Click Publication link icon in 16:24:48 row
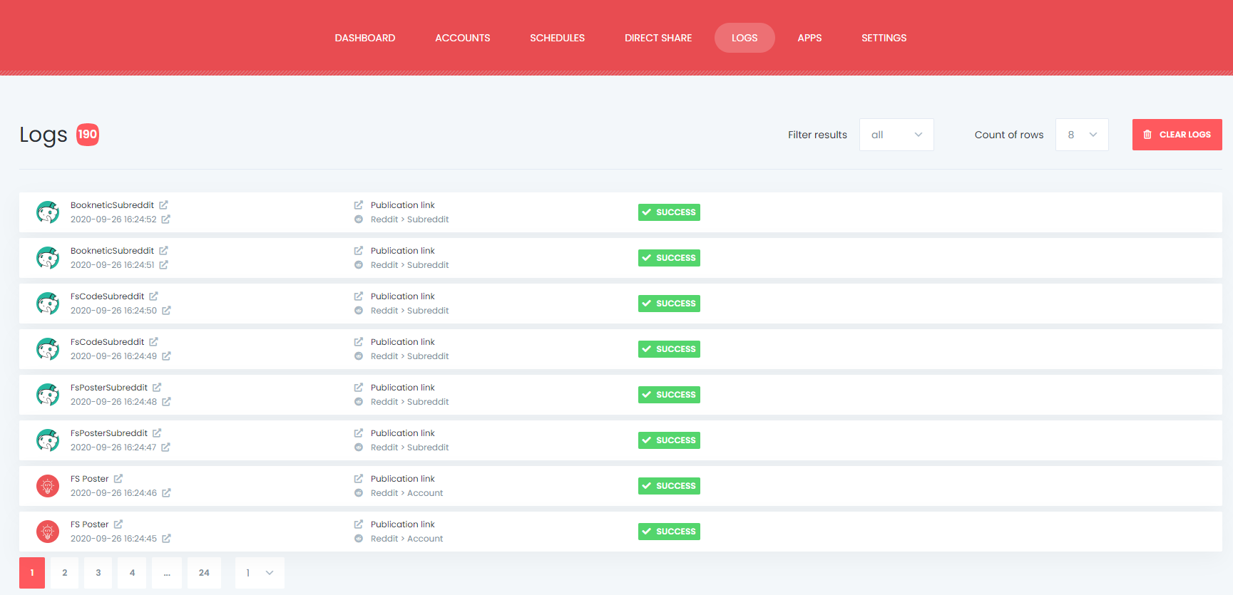 click(359, 387)
